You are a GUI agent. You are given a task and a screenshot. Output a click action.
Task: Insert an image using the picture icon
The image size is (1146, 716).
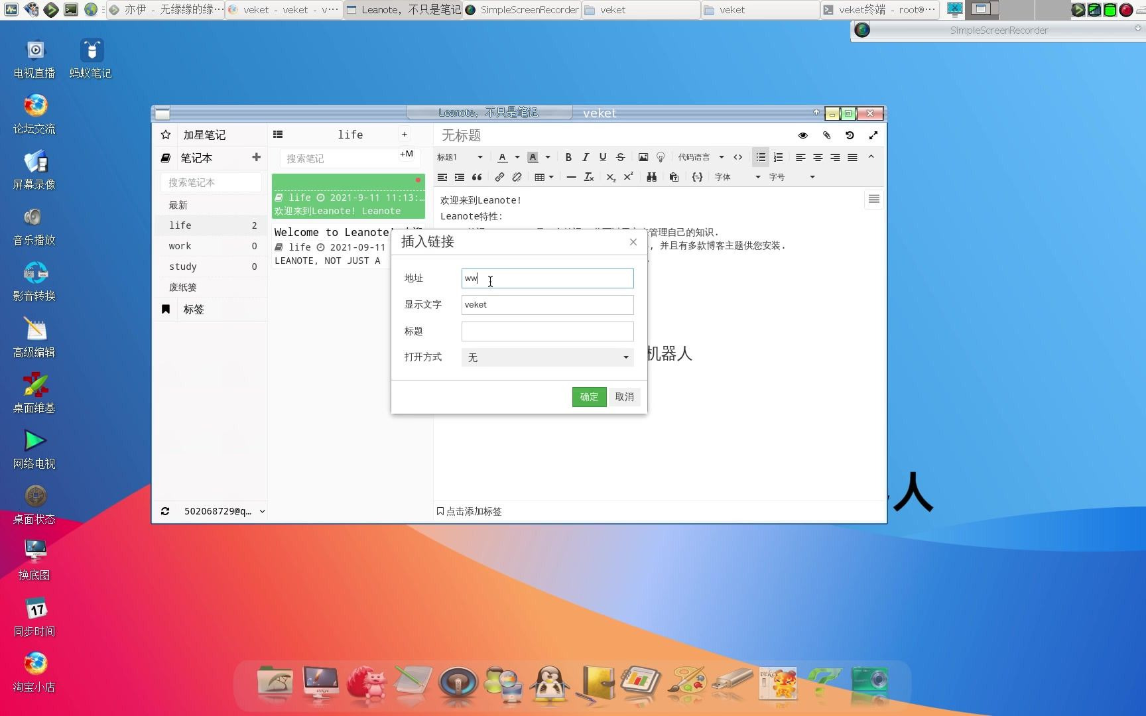tap(643, 157)
